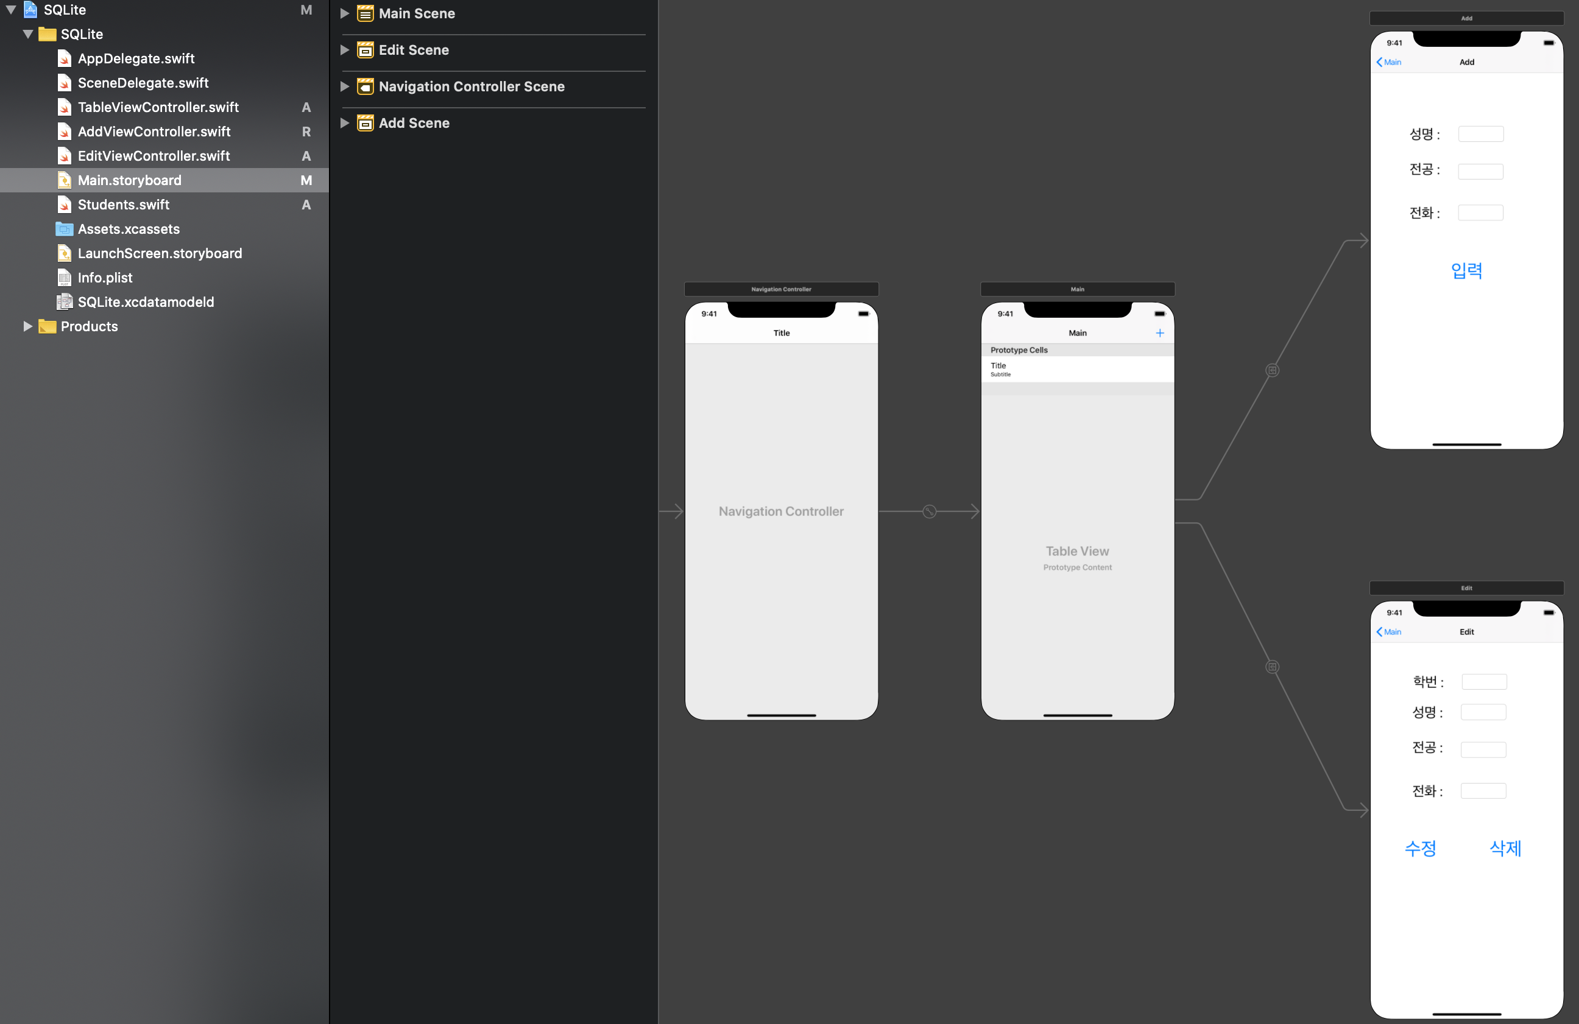Screen dimensions: 1579x1024
Task: Collapse the SQLite group folder
Action: click(28, 34)
